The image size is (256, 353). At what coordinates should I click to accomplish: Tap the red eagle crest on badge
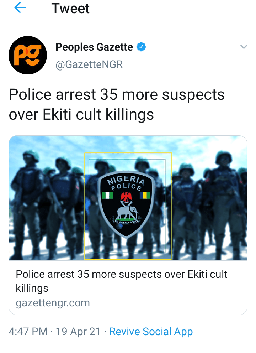[126, 197]
